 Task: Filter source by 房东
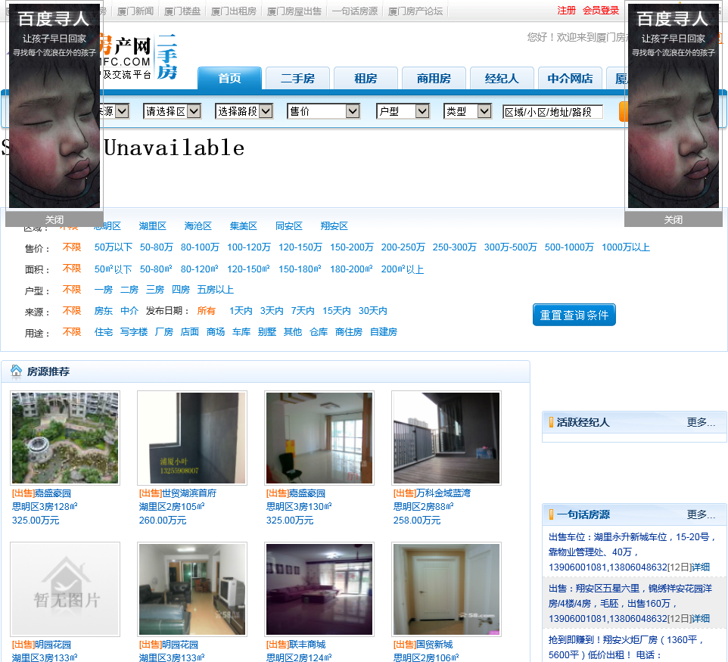tap(104, 311)
